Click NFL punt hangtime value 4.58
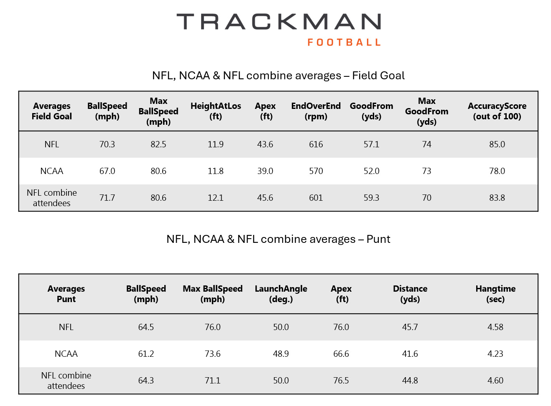551x406 pixels. click(495, 327)
